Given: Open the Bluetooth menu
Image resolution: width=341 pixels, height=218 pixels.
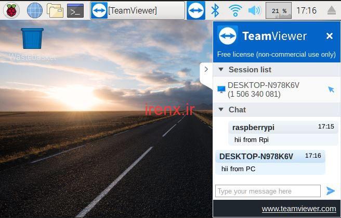Looking at the screenshot, I should pos(215,10).
